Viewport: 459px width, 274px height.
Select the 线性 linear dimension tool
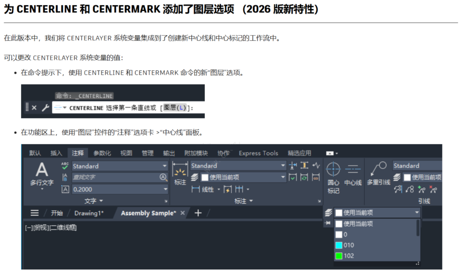[x=204, y=189]
